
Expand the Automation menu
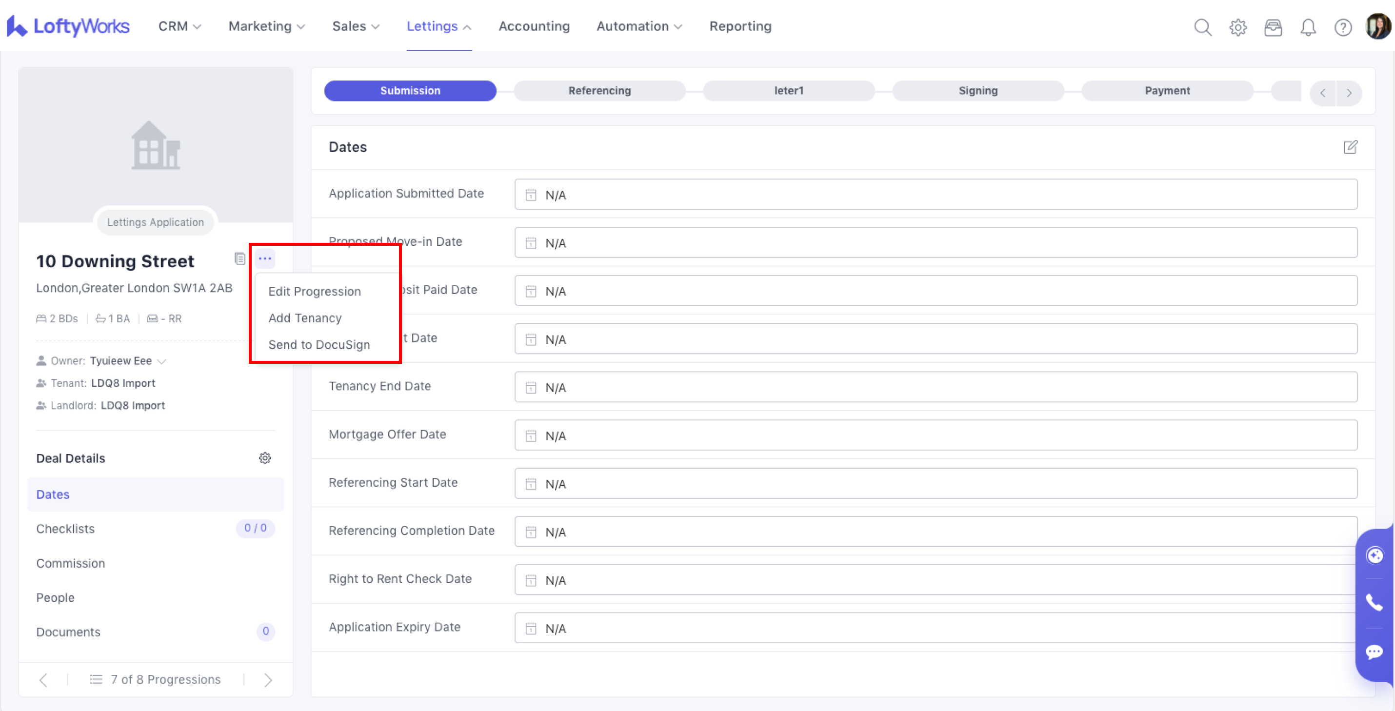pyautogui.click(x=638, y=26)
